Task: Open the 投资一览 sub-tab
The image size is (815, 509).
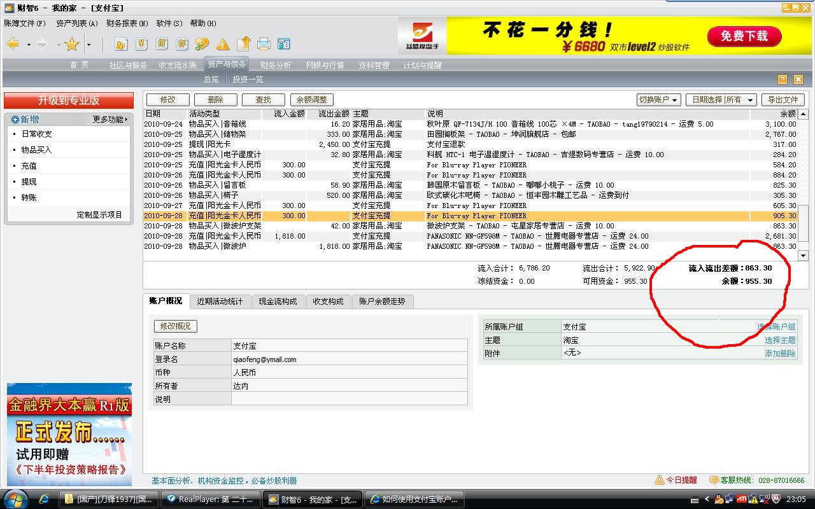Action: [248, 80]
